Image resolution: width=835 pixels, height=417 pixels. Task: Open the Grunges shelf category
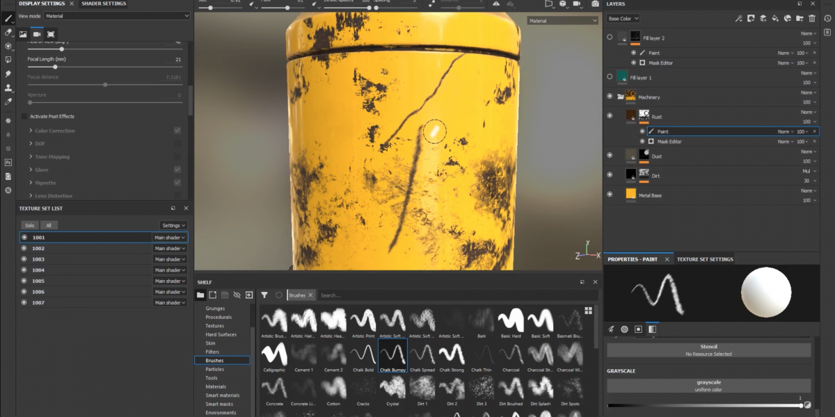215,309
